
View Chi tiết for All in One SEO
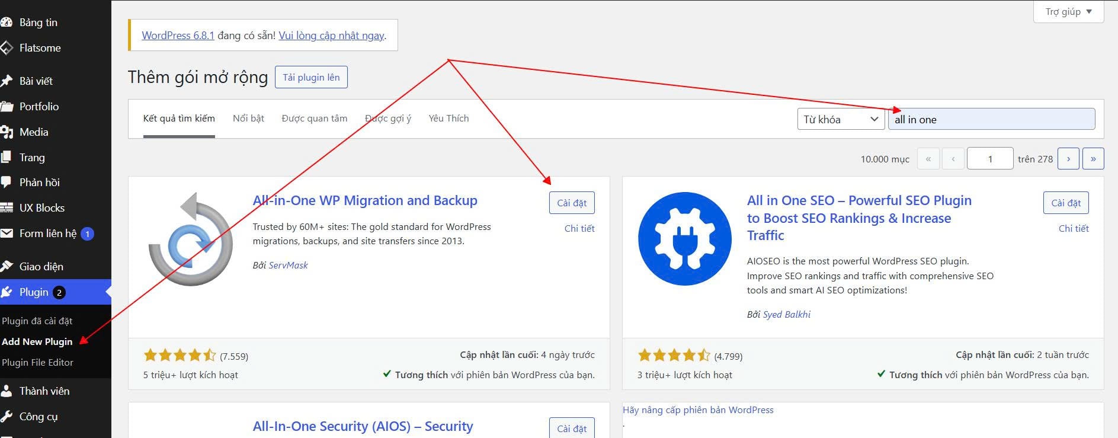1074,228
